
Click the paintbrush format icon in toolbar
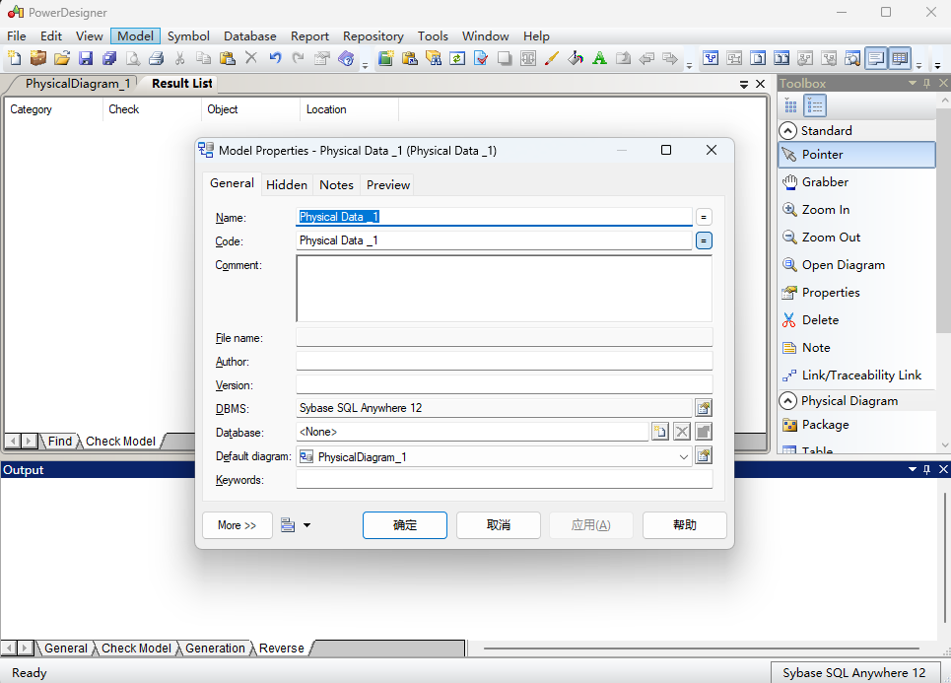tap(551, 58)
